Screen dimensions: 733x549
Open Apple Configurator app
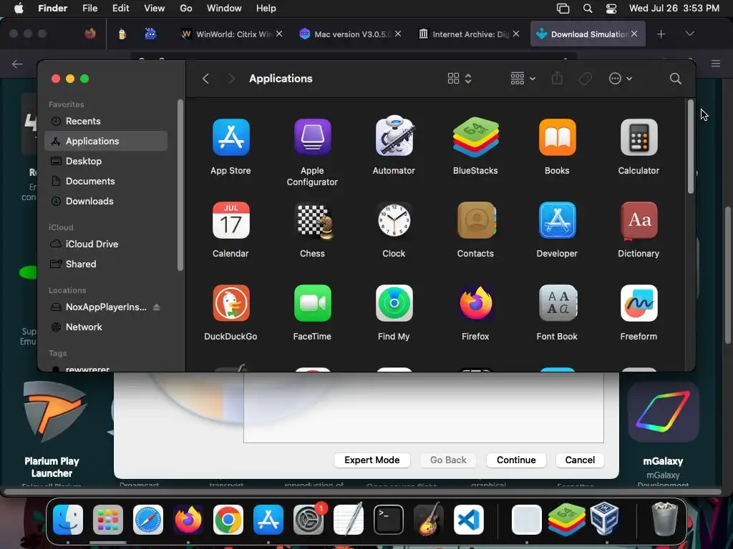(x=312, y=137)
